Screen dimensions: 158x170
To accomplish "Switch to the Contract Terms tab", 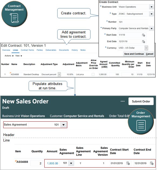I will click(x=27, y=50).
